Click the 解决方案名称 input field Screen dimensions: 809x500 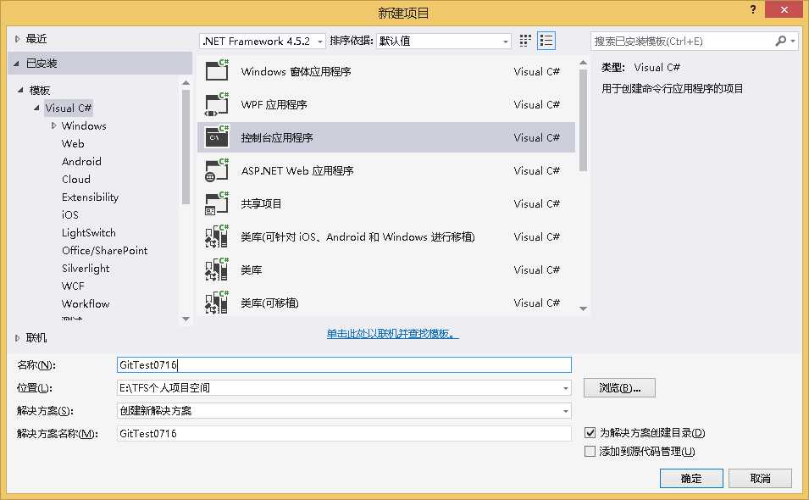tap(344, 433)
